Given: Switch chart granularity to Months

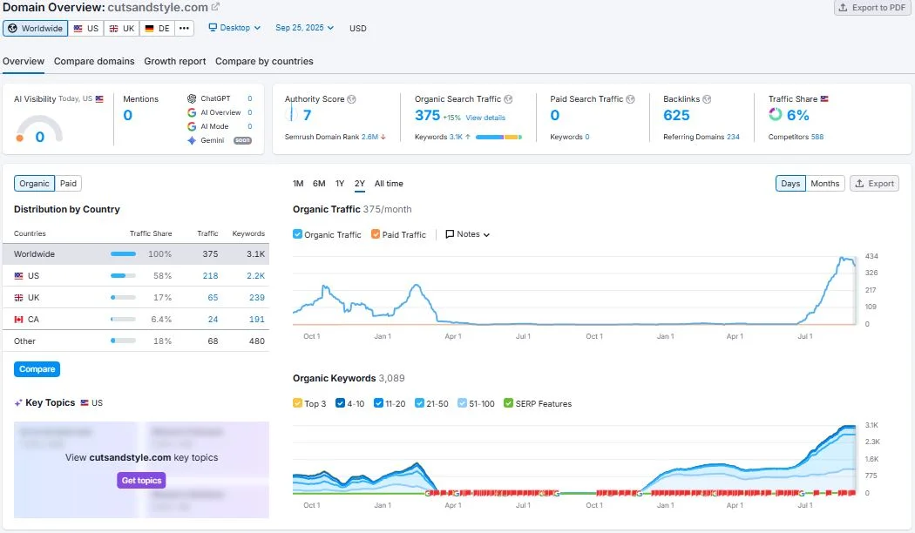Looking at the screenshot, I should click(825, 183).
